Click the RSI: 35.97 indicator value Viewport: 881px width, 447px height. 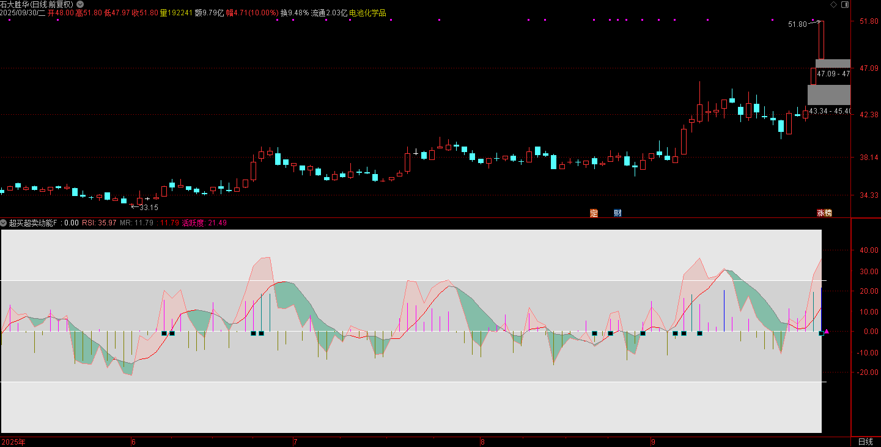pos(99,223)
